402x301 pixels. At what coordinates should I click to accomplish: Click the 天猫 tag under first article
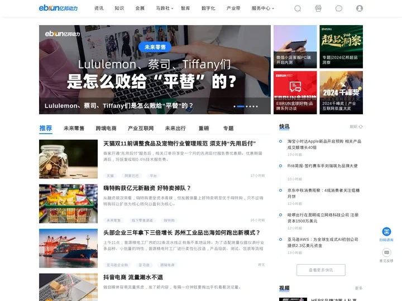tap(110, 176)
